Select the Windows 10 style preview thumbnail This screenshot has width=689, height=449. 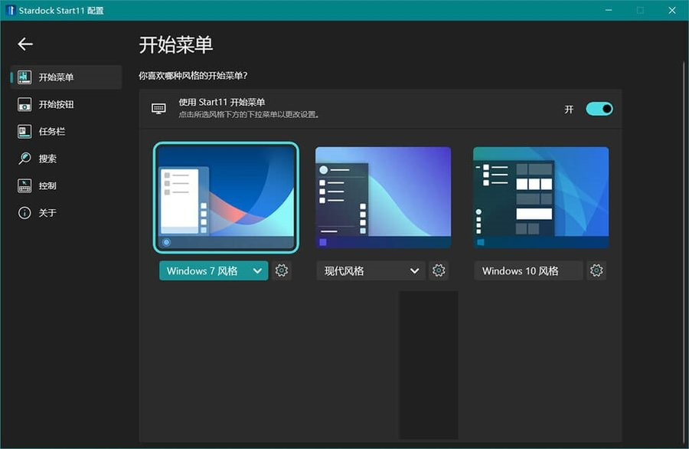pos(541,198)
